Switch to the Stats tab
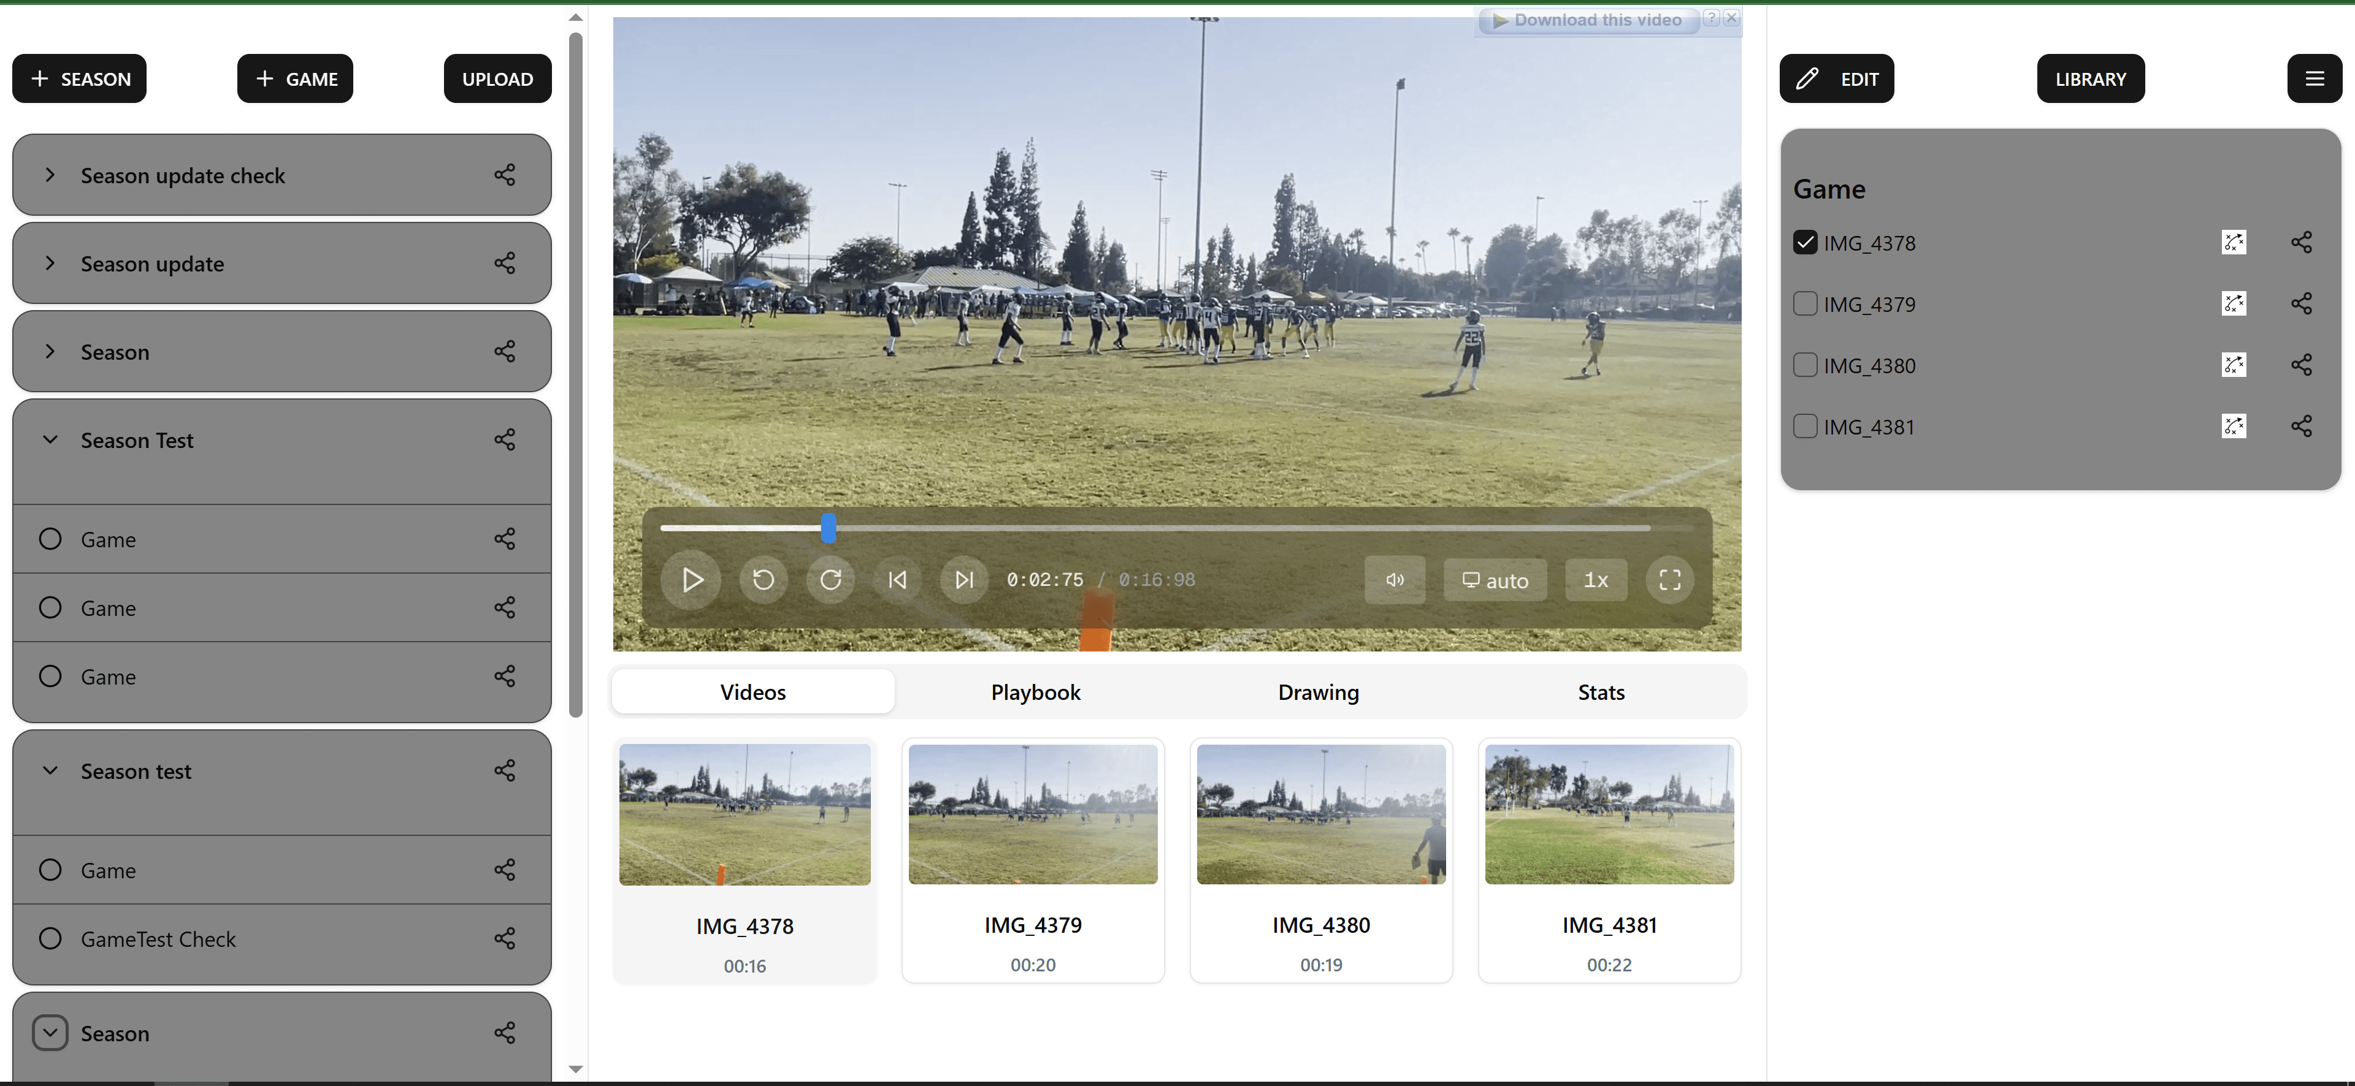Image resolution: width=2355 pixels, height=1086 pixels. [x=1601, y=691]
